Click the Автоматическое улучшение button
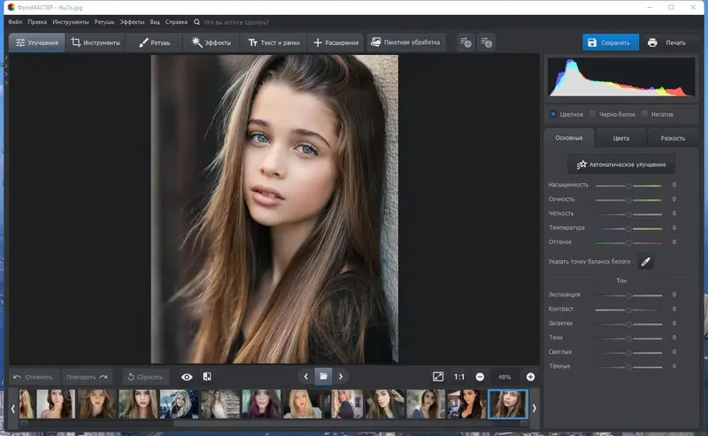 621,164
